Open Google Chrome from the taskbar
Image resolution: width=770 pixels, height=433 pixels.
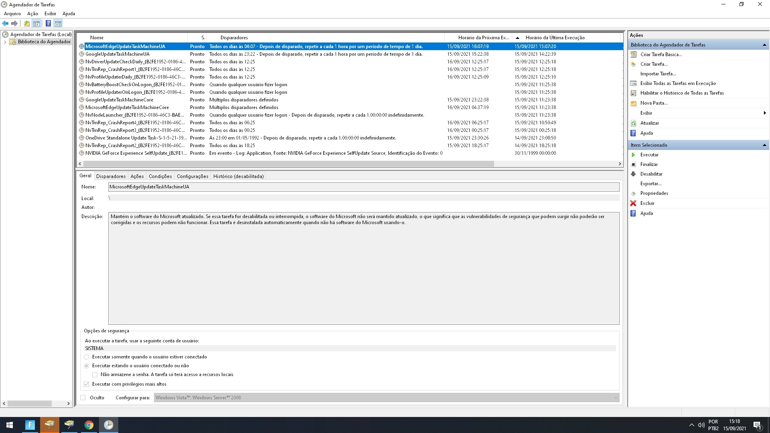pos(89,425)
